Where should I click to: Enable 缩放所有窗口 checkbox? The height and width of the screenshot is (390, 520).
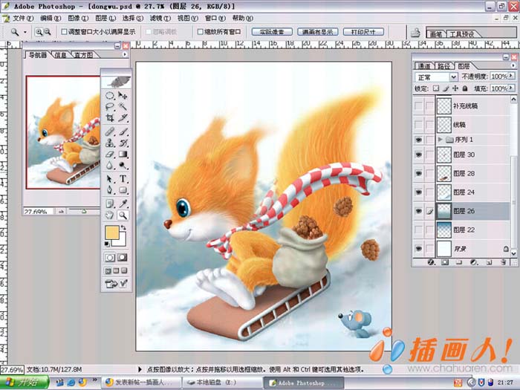tap(200, 32)
